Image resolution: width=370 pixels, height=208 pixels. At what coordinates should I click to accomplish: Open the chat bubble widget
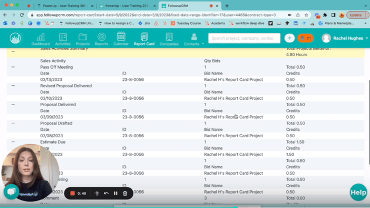pyautogui.click(x=11, y=192)
